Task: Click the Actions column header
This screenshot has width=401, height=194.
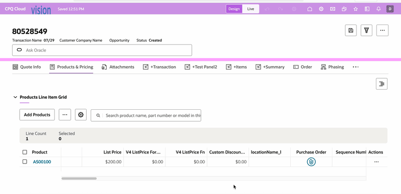Action: [x=375, y=152]
